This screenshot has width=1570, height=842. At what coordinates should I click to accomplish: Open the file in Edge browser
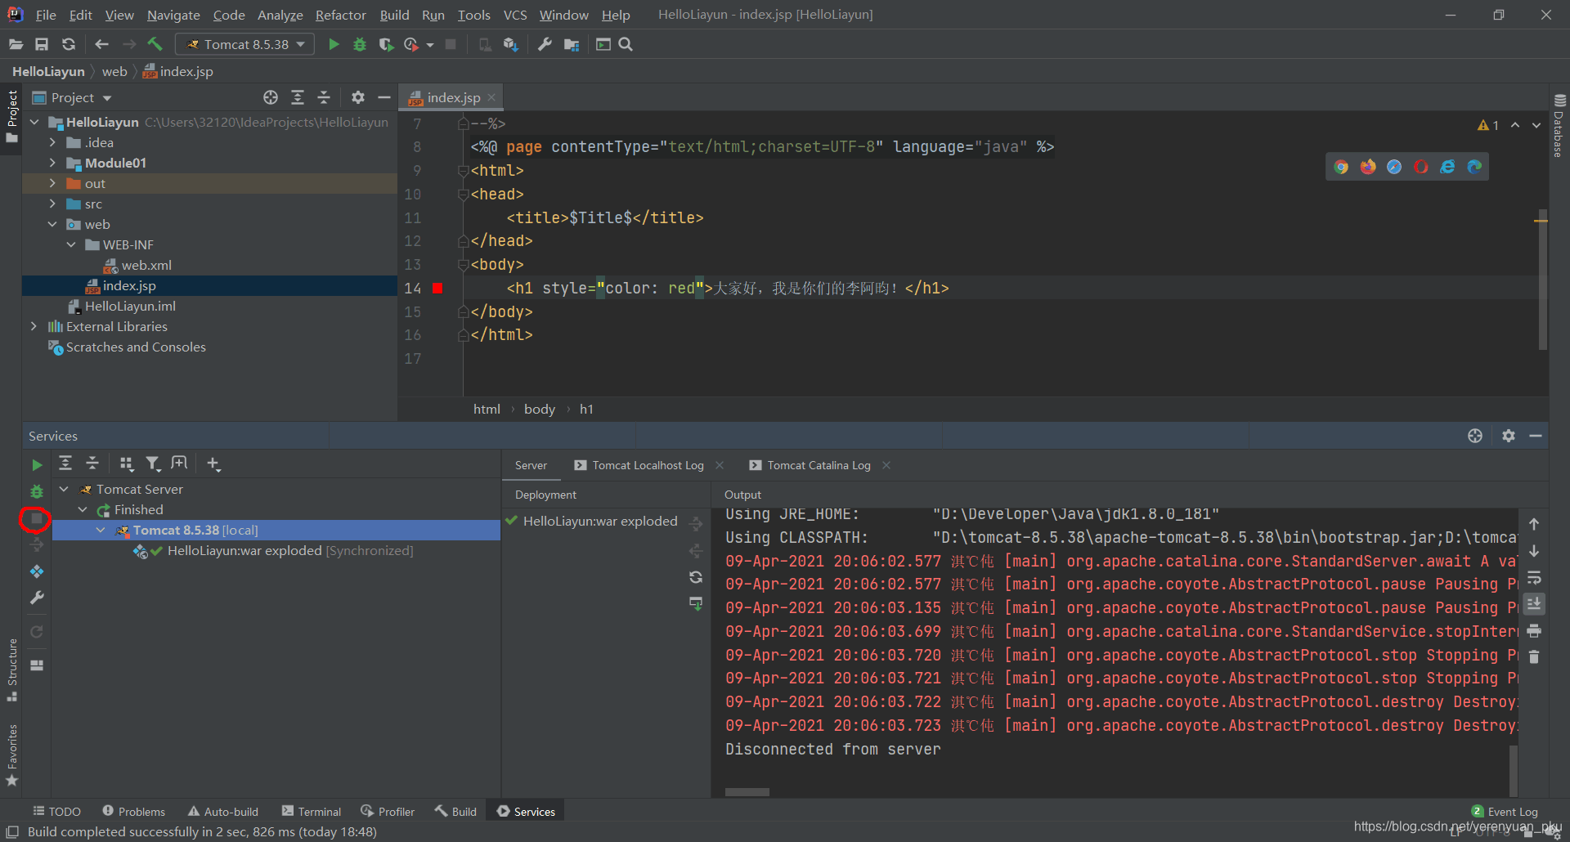[x=1474, y=167]
